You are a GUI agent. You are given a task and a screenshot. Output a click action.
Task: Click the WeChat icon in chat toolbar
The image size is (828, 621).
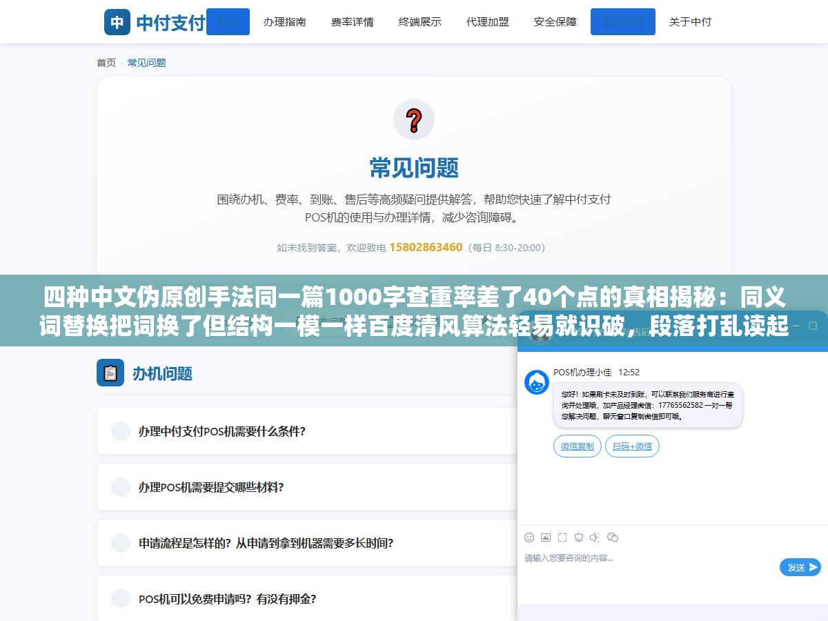click(613, 538)
